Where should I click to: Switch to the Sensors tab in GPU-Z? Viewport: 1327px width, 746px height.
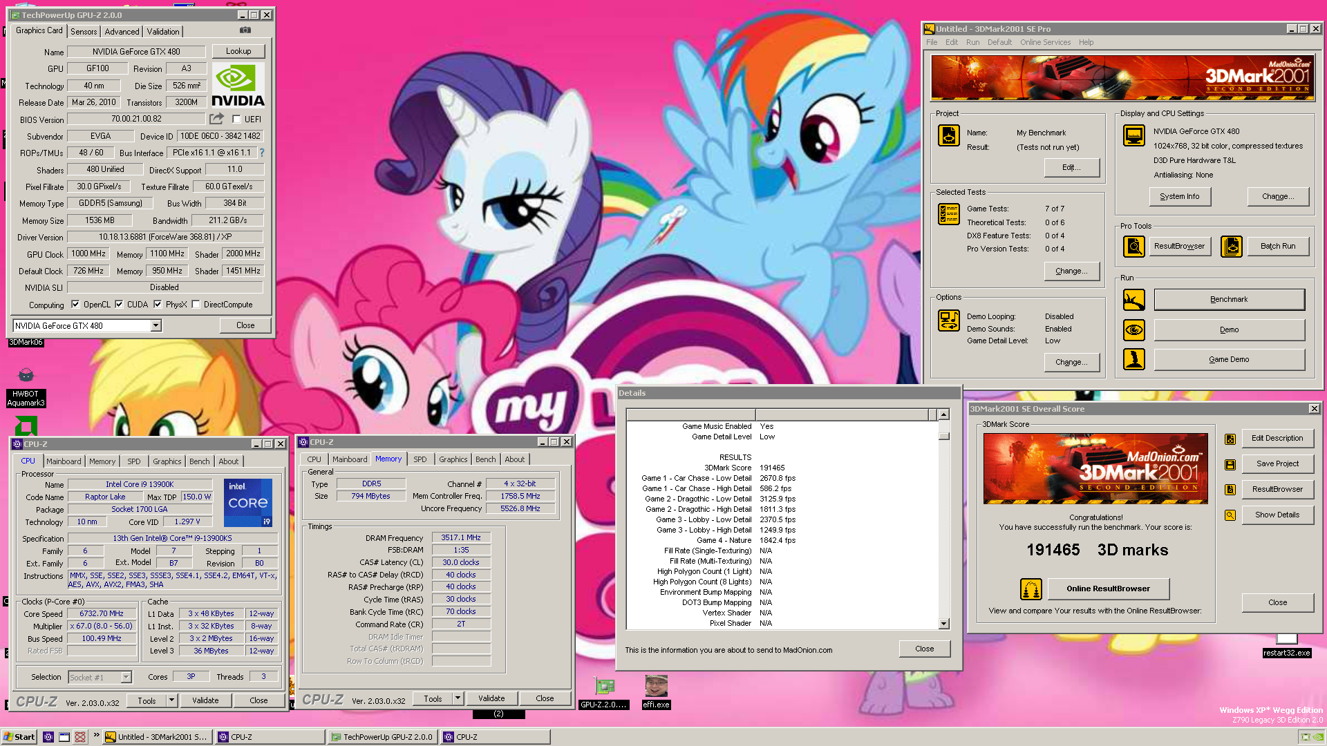84,31
